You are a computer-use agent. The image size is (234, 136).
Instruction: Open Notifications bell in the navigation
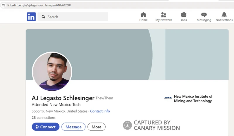[x=224, y=17]
